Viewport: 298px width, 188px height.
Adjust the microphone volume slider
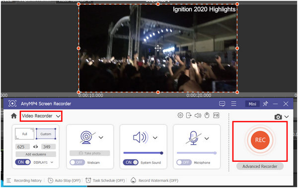[197, 153]
